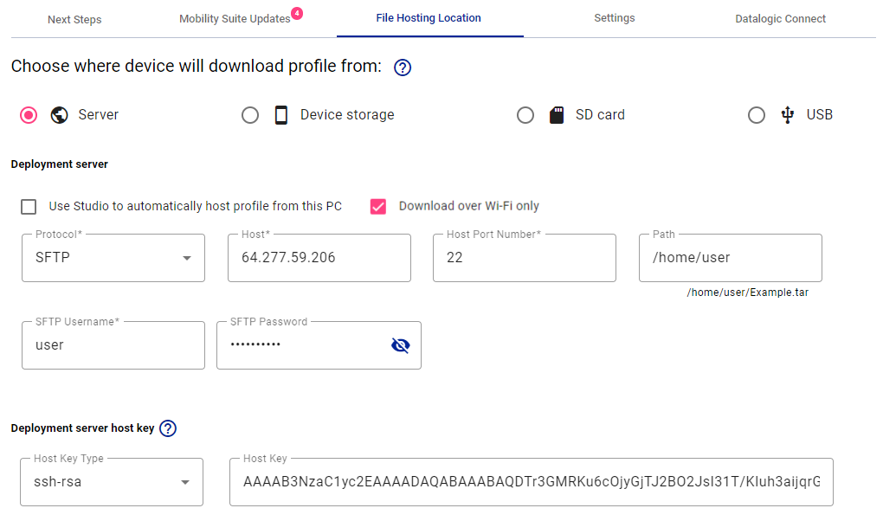Click the USB symbol icon
The height and width of the screenshot is (521, 883).
point(787,115)
